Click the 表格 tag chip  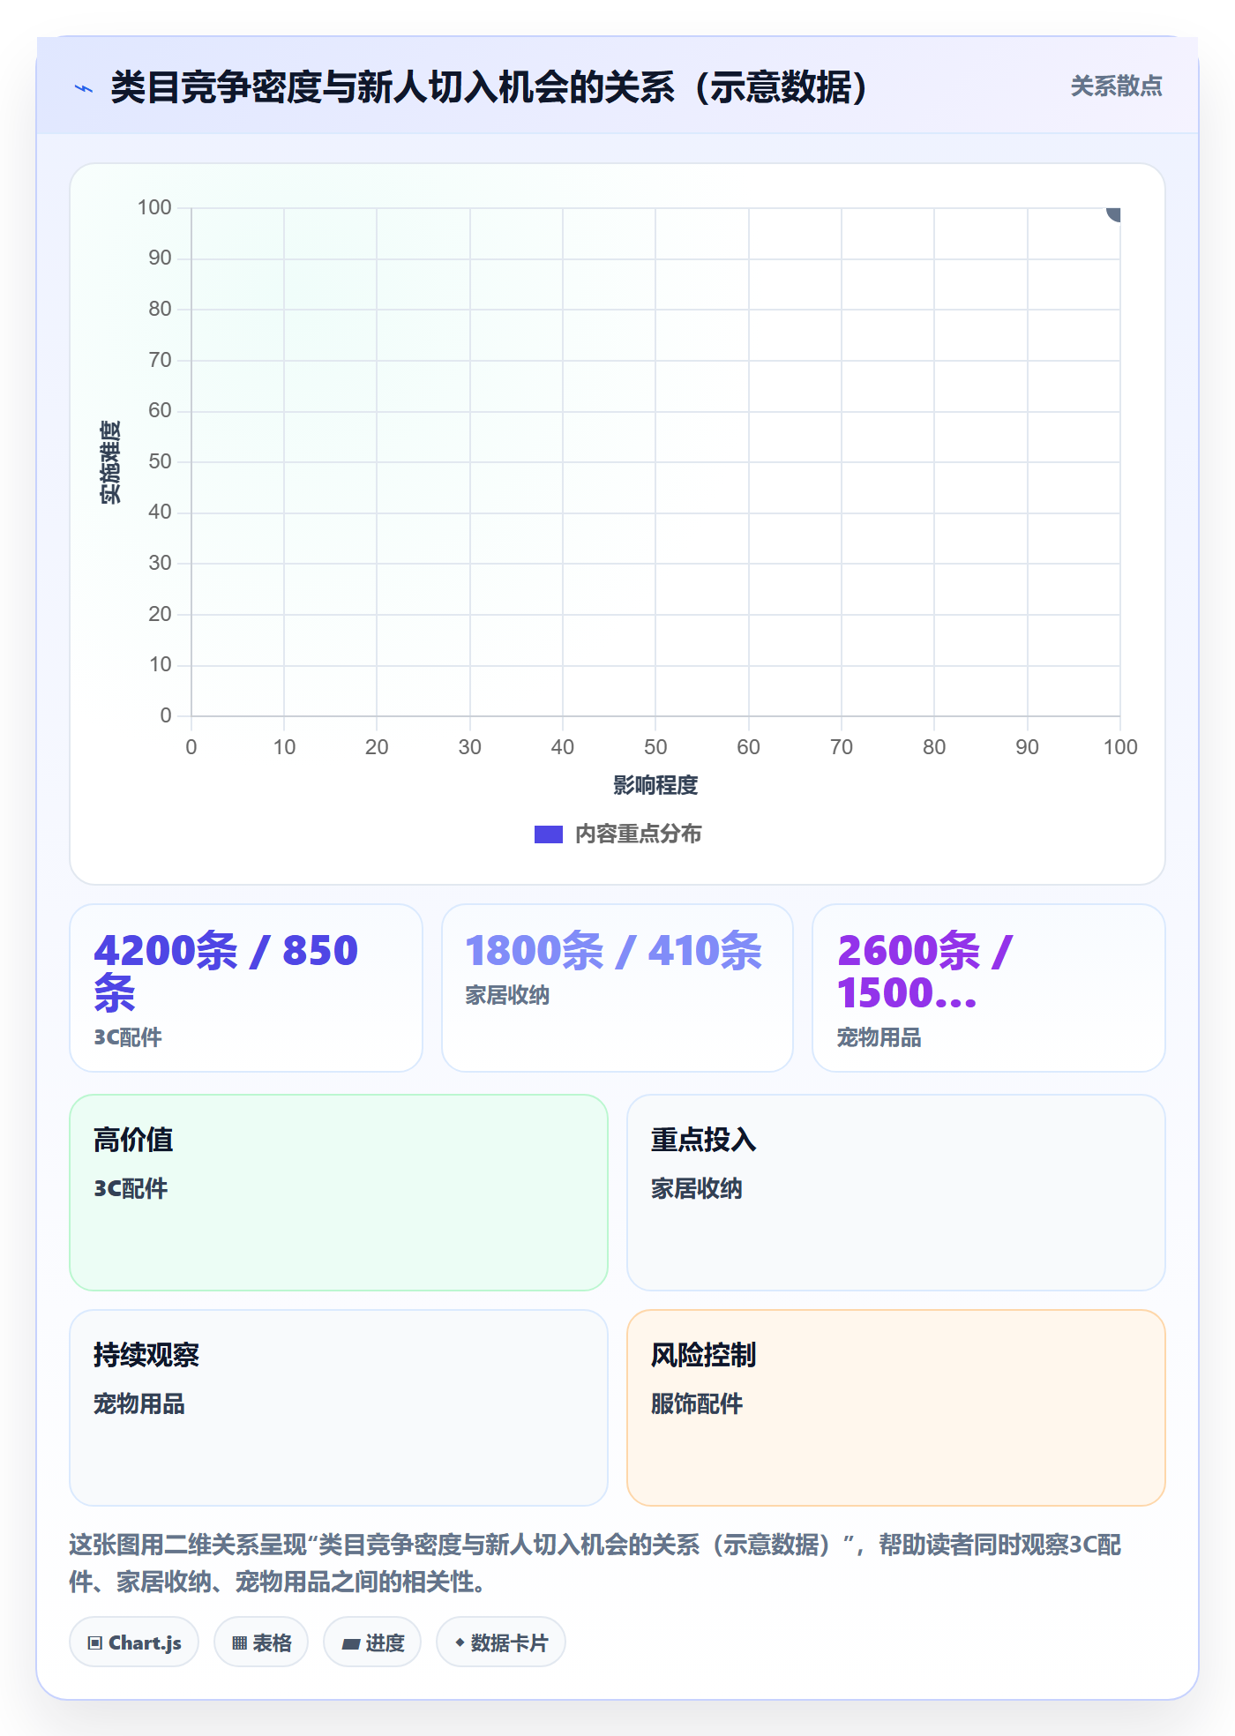(x=261, y=1642)
